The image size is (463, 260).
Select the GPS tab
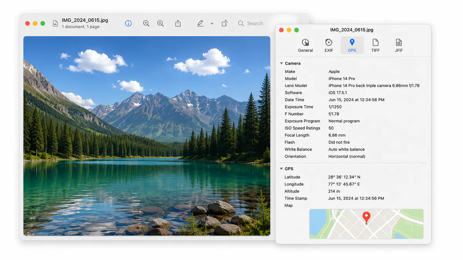352,45
